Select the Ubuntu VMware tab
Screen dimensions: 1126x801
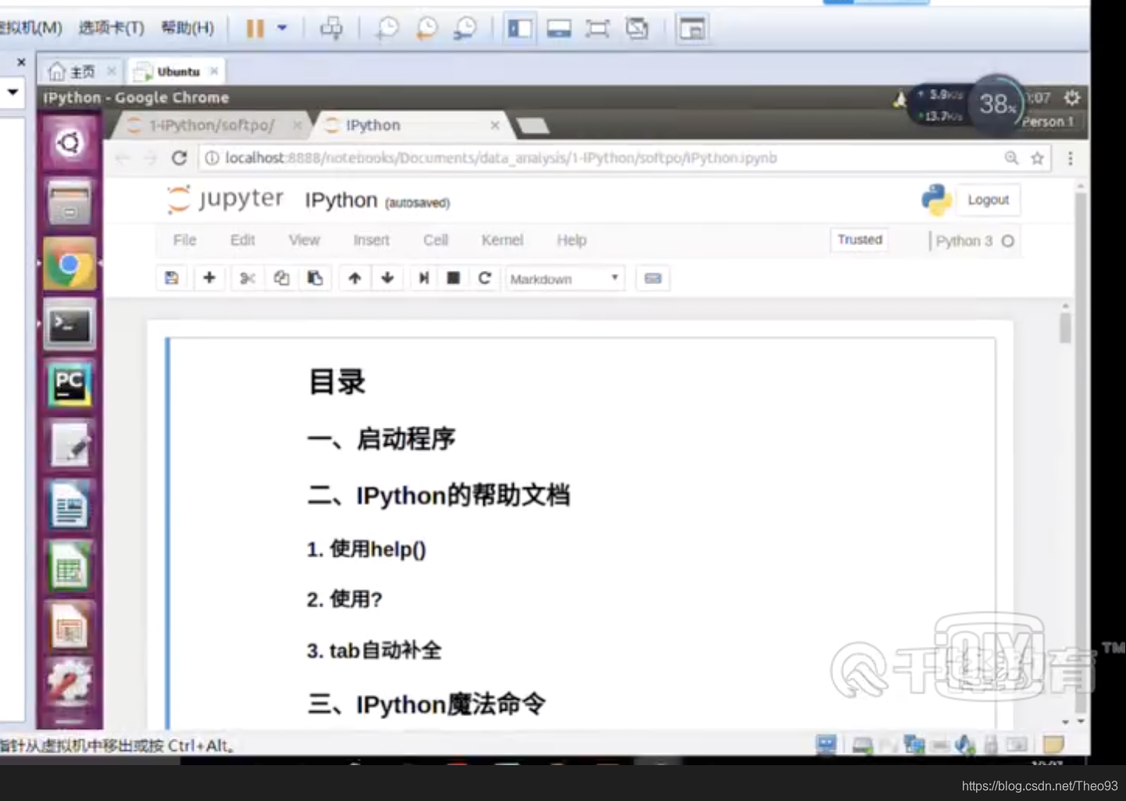pos(178,72)
